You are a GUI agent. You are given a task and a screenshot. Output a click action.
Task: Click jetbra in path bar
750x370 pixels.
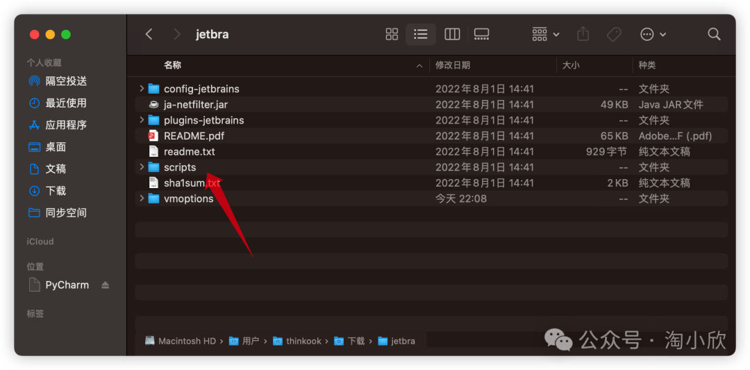tap(397, 341)
